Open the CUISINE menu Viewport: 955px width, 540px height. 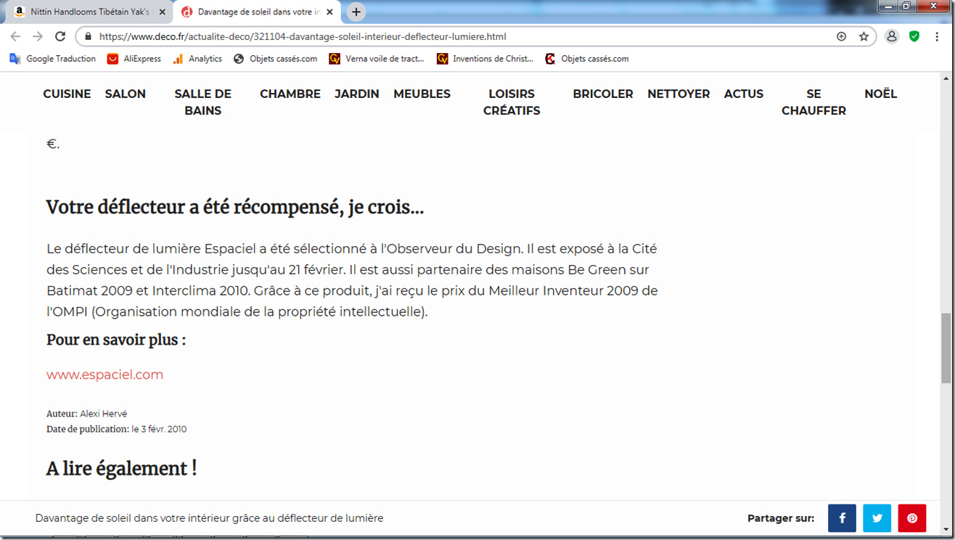[x=67, y=94]
